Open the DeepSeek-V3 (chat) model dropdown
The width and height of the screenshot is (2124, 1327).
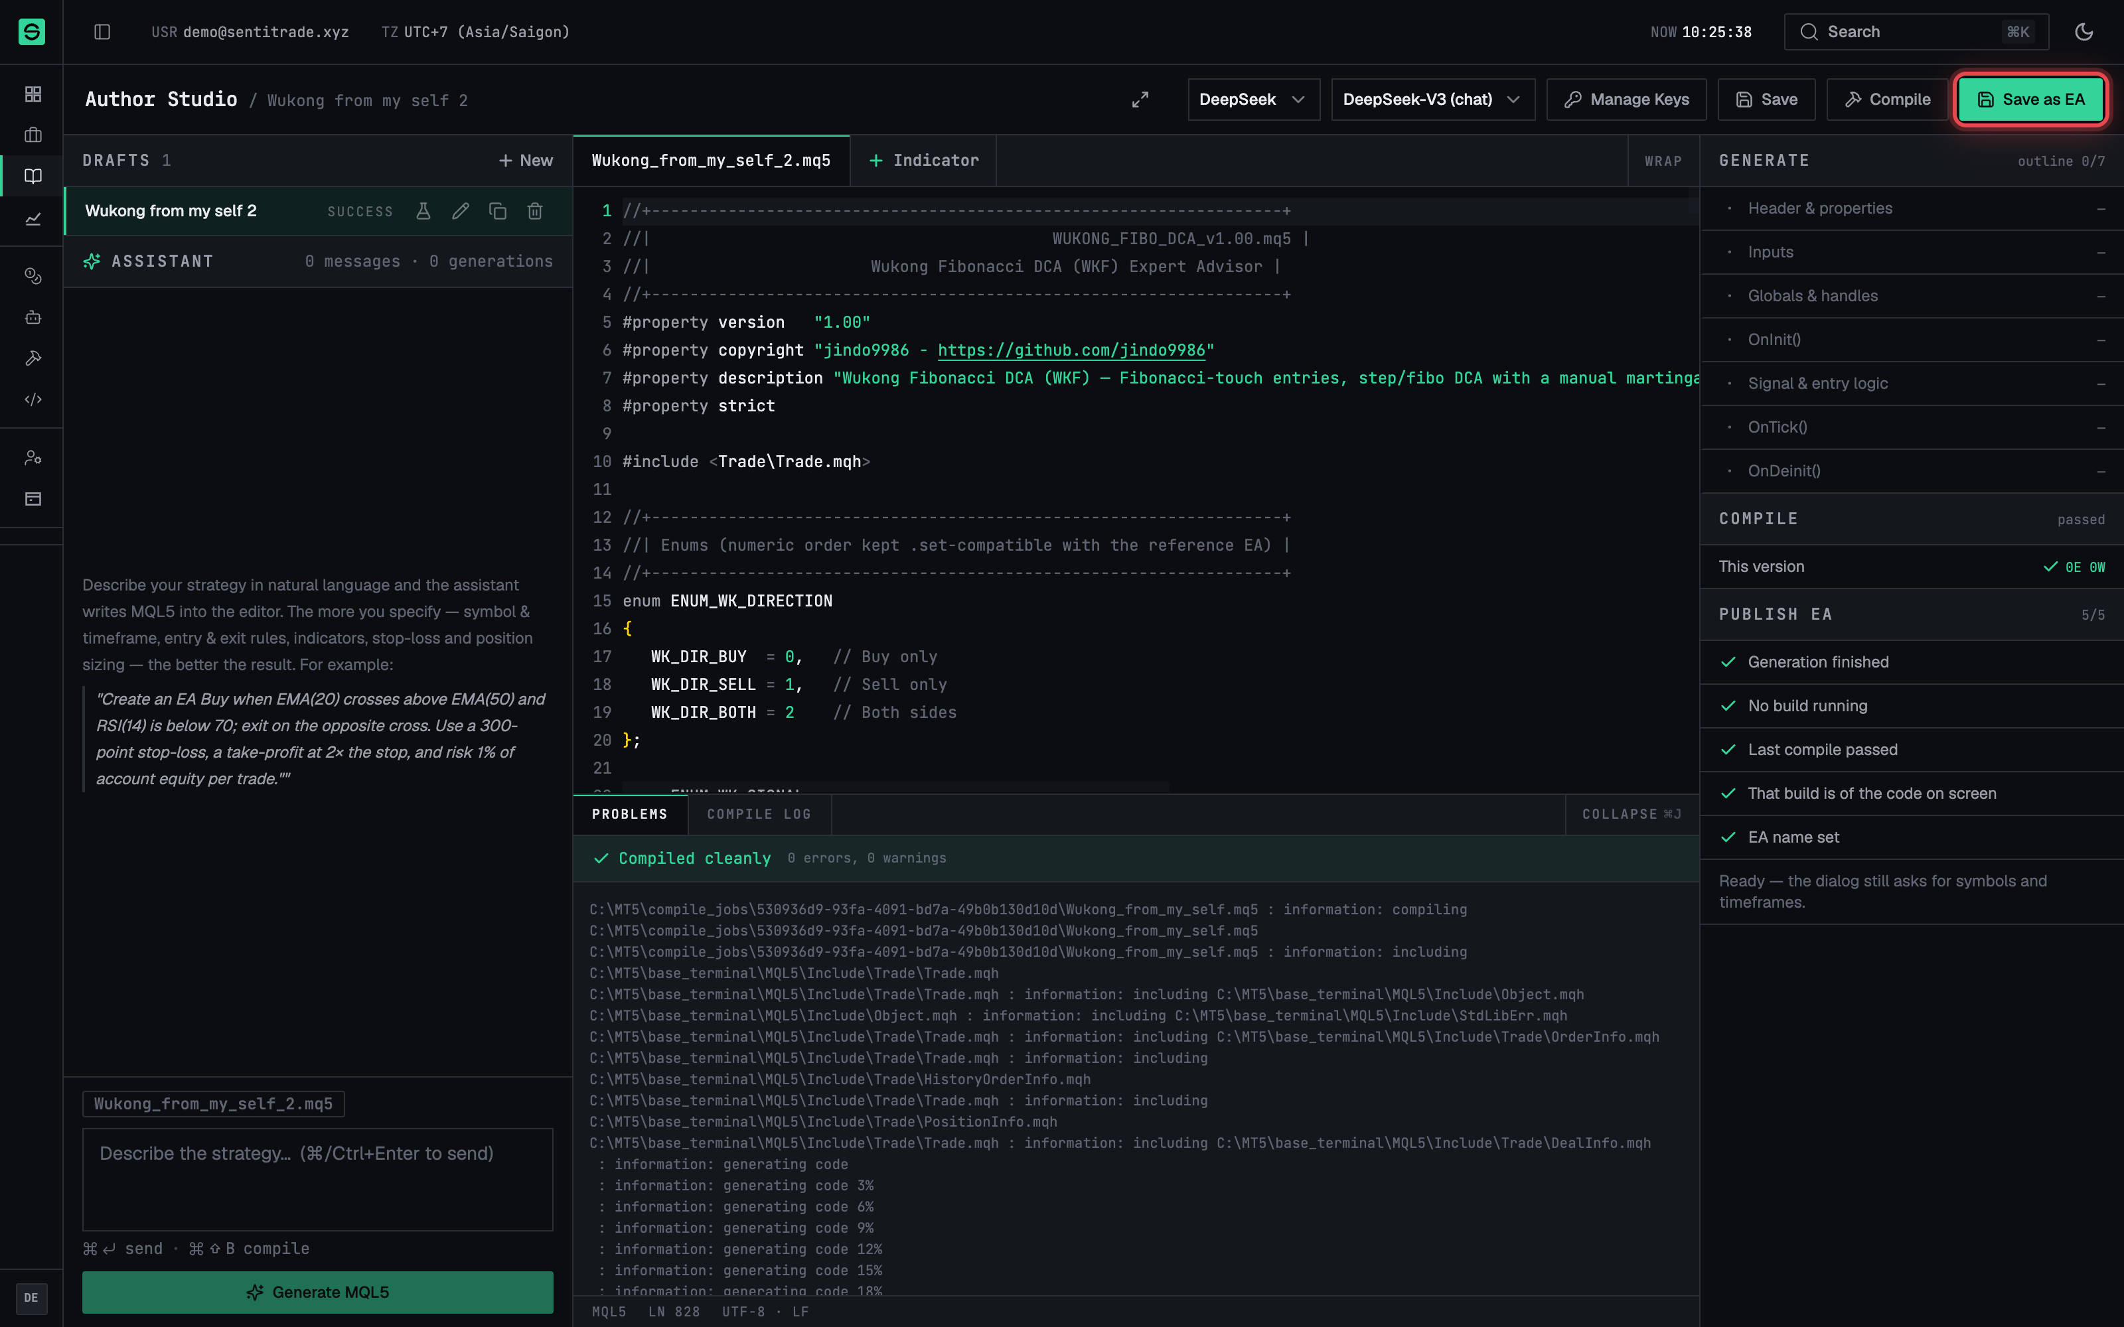tap(1432, 99)
